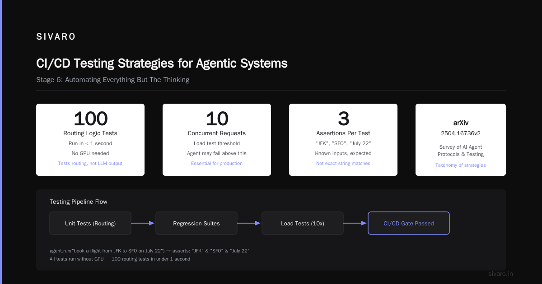Select the "Routing Logic Tests" label
The height and width of the screenshot is (284, 542).
click(90, 133)
